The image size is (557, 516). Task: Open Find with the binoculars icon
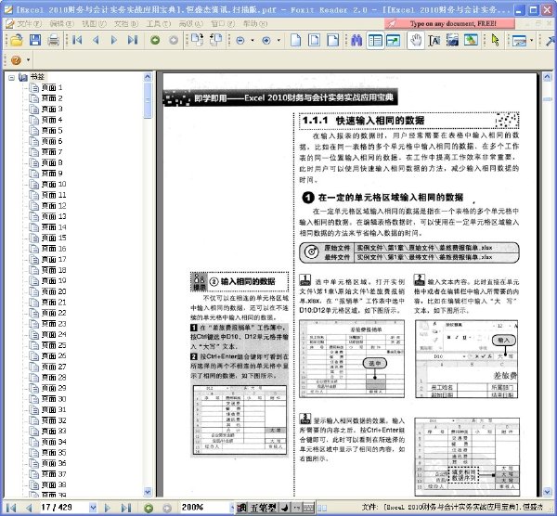356,40
